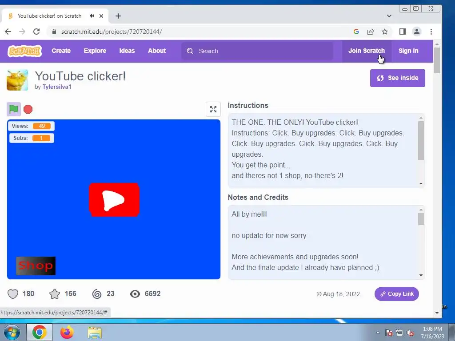
Task: Mute the tab audio speaker icon
Action: tap(92, 16)
